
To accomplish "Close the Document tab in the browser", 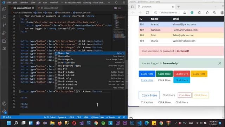I will 173,7.
